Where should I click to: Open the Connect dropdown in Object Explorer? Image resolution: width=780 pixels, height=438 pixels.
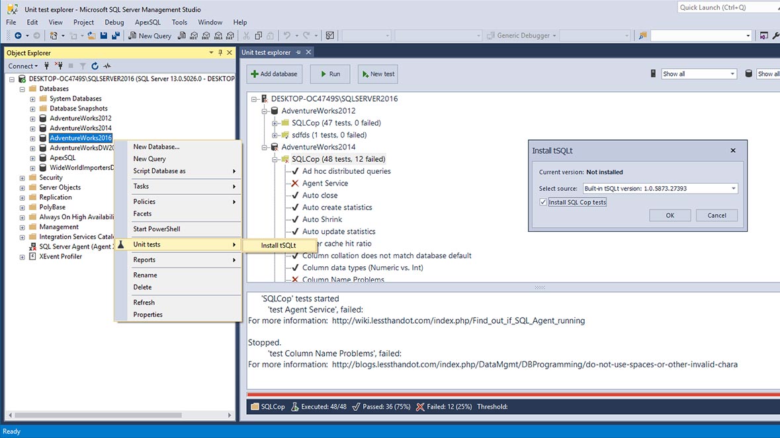click(23, 66)
